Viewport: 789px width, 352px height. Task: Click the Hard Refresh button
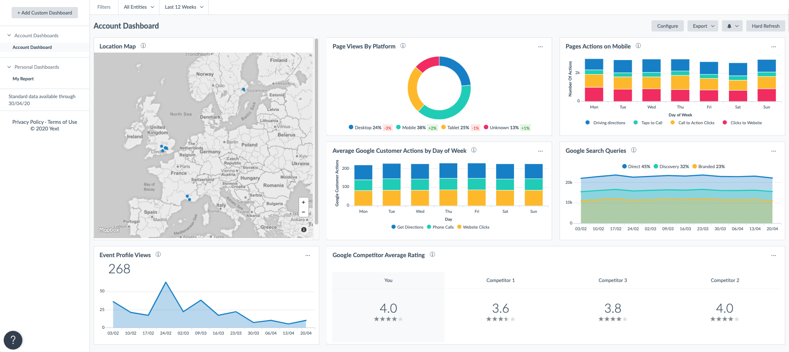765,26
